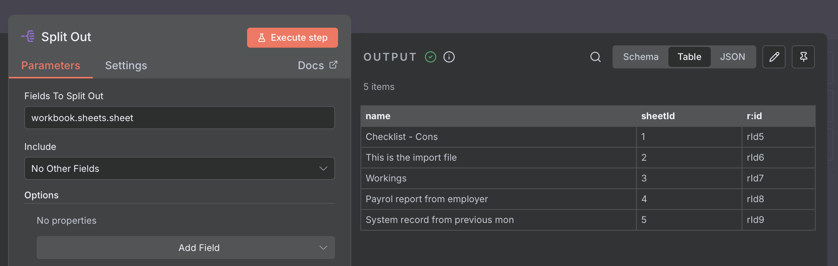Open the Include dropdown showing No Other Fields
Viewport: 838px width, 266px height.
(x=179, y=168)
